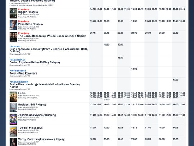The width and height of the screenshot is (194, 146).
Task: Open the Helios na Scenie category link
Action: tap(19, 82)
